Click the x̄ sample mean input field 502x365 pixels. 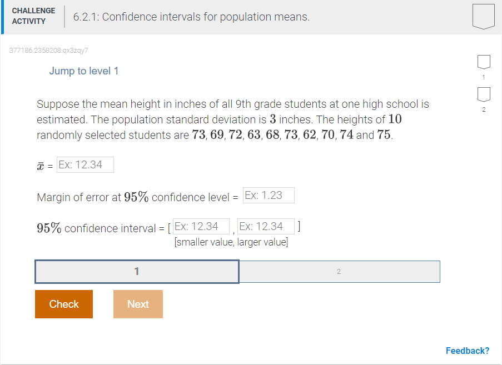click(85, 164)
